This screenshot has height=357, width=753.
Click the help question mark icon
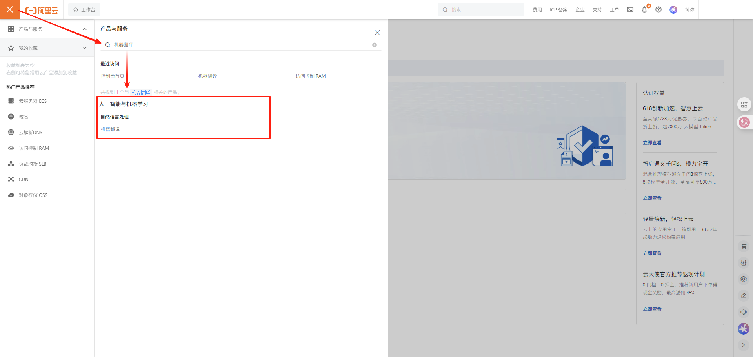coord(658,10)
